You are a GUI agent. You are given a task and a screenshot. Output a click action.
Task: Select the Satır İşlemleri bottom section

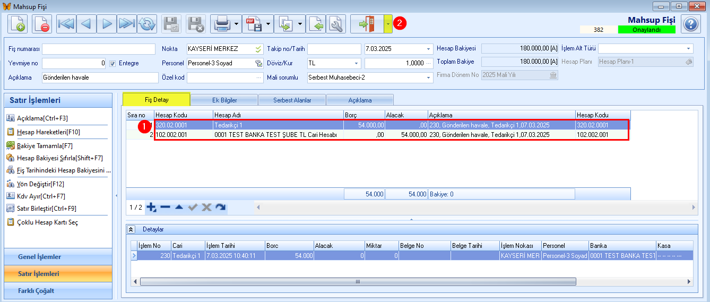tap(58, 274)
